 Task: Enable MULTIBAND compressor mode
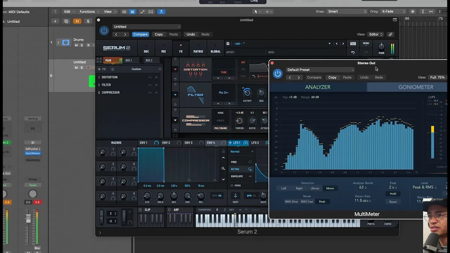point(220,128)
